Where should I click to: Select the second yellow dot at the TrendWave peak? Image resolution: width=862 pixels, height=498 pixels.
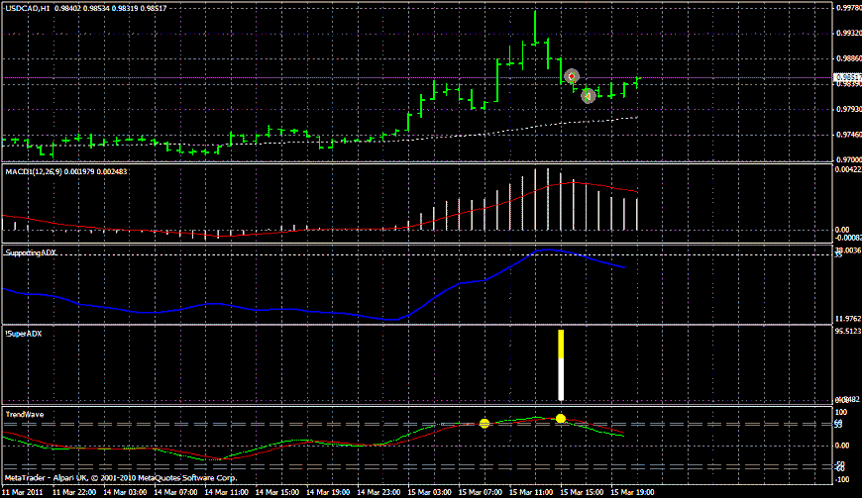pyautogui.click(x=561, y=419)
